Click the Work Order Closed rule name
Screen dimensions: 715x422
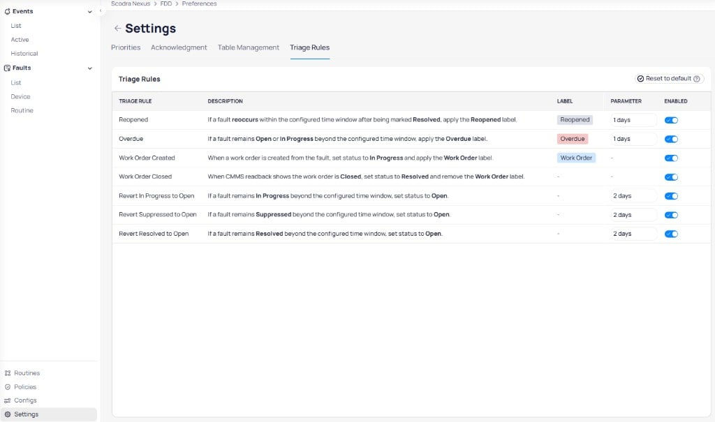tap(145, 176)
